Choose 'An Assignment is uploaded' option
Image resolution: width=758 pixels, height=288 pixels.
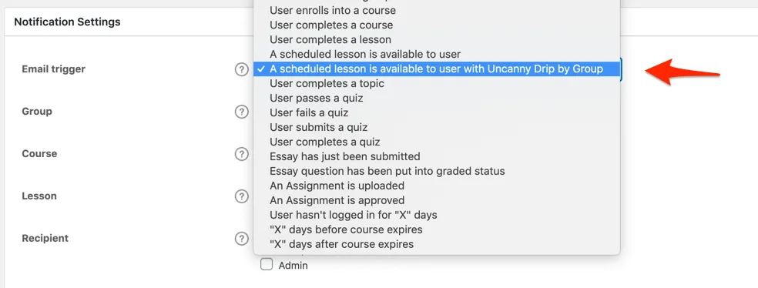pyautogui.click(x=437, y=186)
